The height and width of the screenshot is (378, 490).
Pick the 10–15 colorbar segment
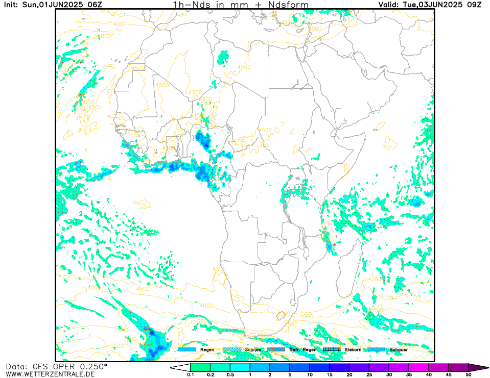319,368
